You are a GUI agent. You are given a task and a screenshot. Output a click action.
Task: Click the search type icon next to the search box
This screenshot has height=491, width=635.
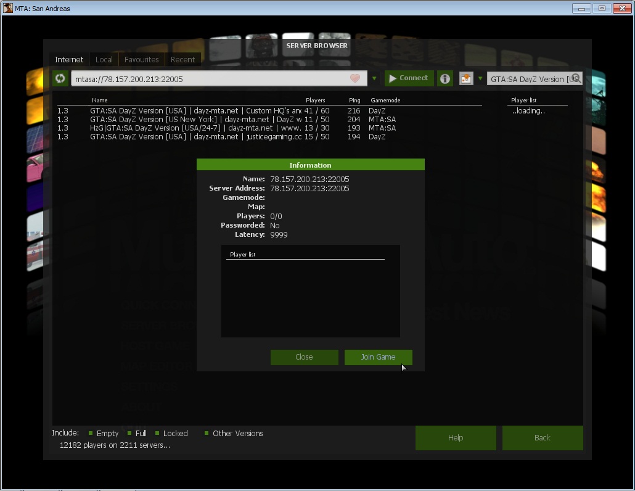coord(465,78)
